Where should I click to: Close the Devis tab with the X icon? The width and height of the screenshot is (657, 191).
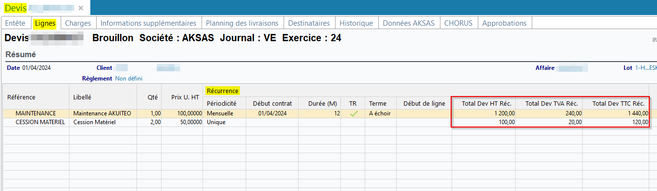pos(81,8)
